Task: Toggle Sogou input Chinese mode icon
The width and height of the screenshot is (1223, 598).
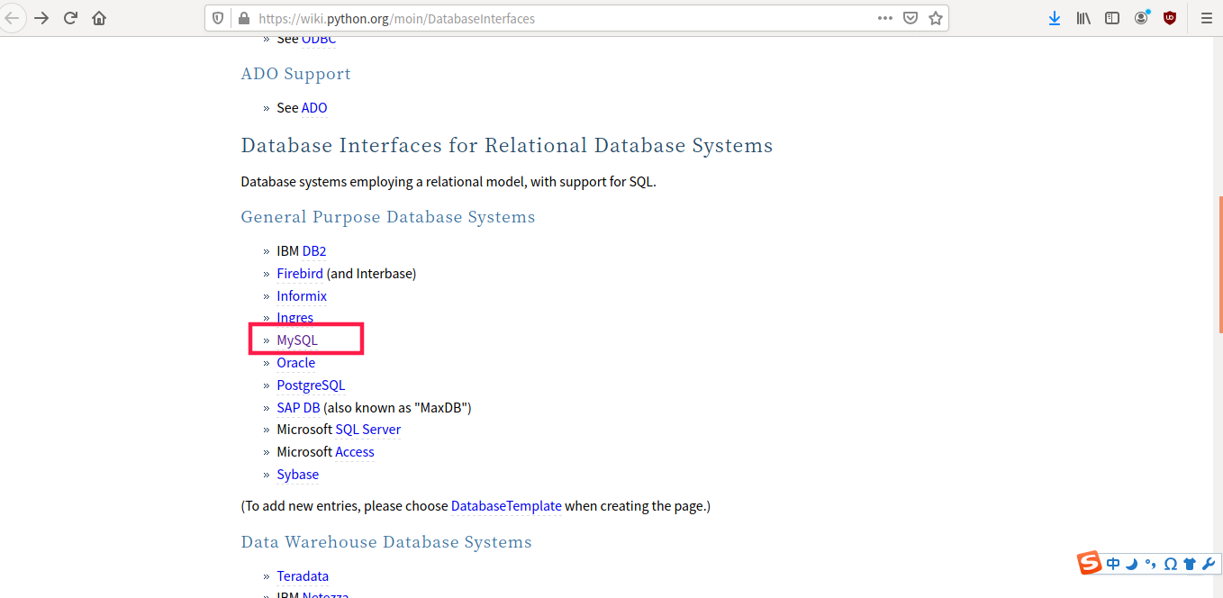Action: click(x=1114, y=564)
